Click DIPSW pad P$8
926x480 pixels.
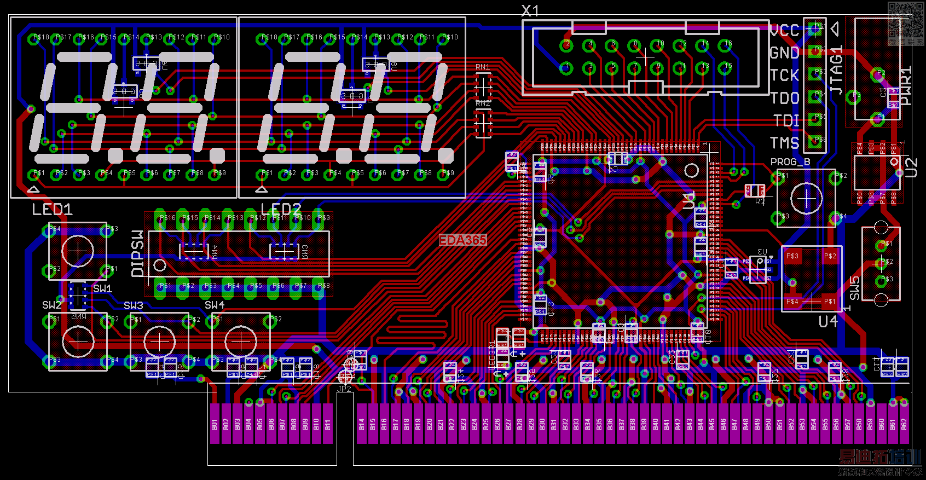click(x=319, y=288)
